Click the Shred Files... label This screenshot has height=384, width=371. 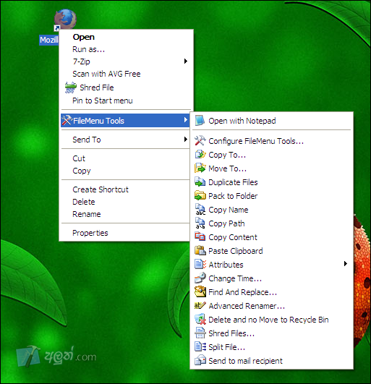tap(231, 333)
